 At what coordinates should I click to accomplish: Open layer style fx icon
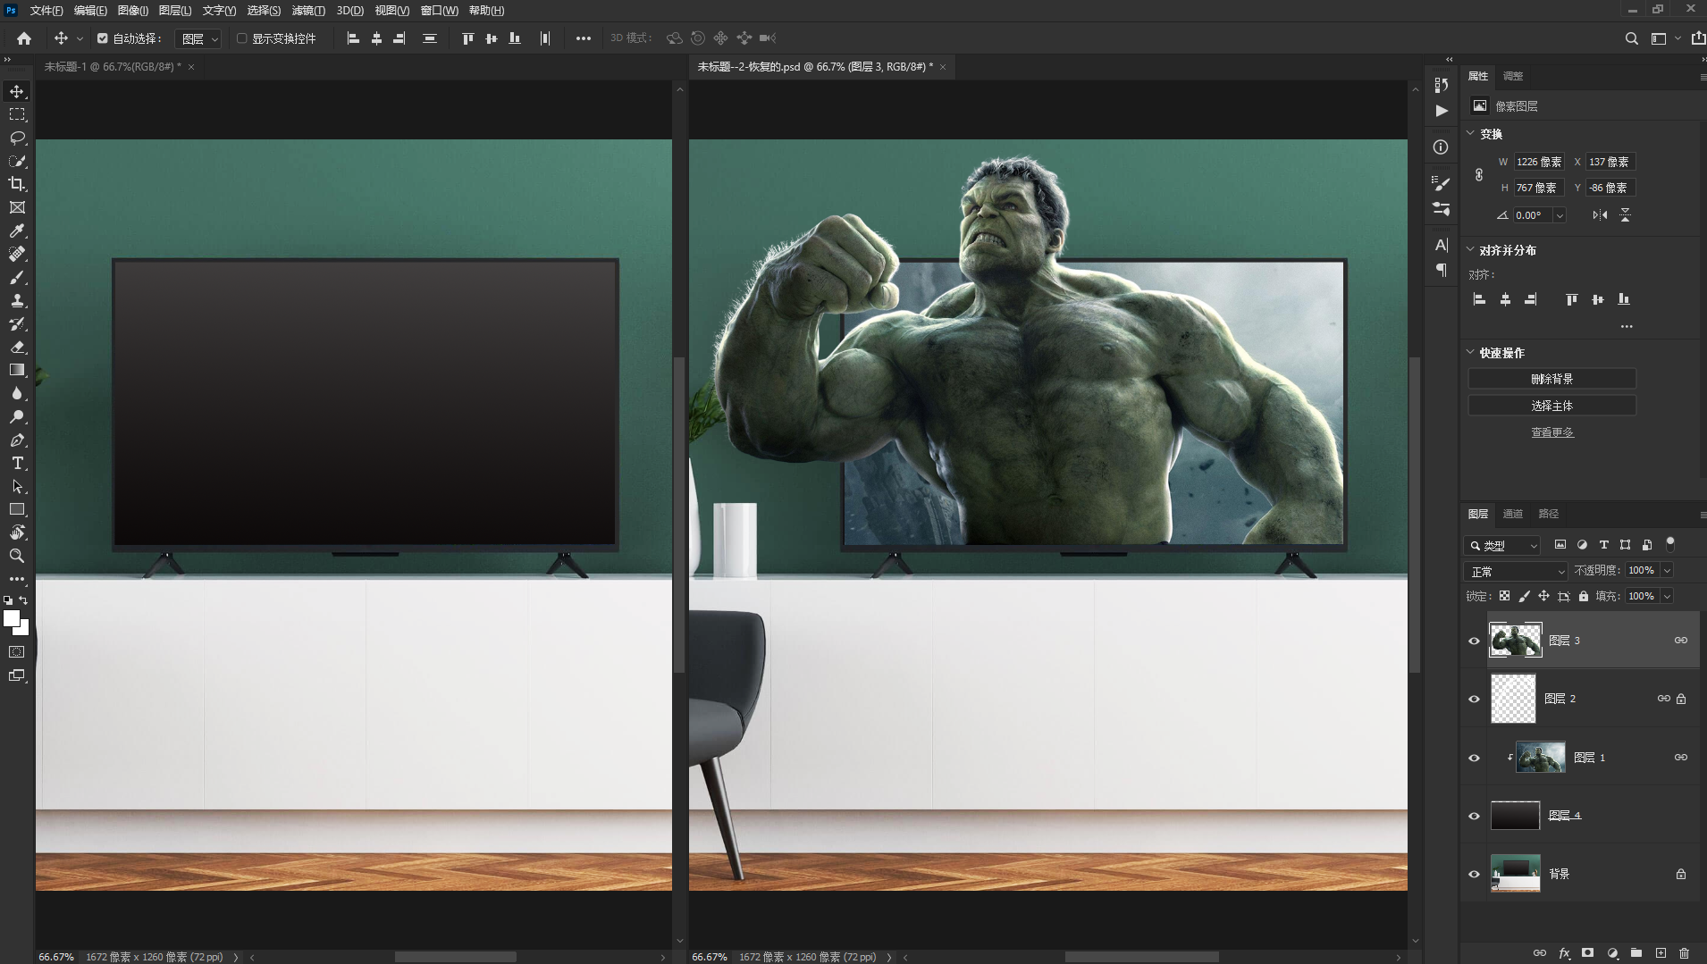(1564, 953)
